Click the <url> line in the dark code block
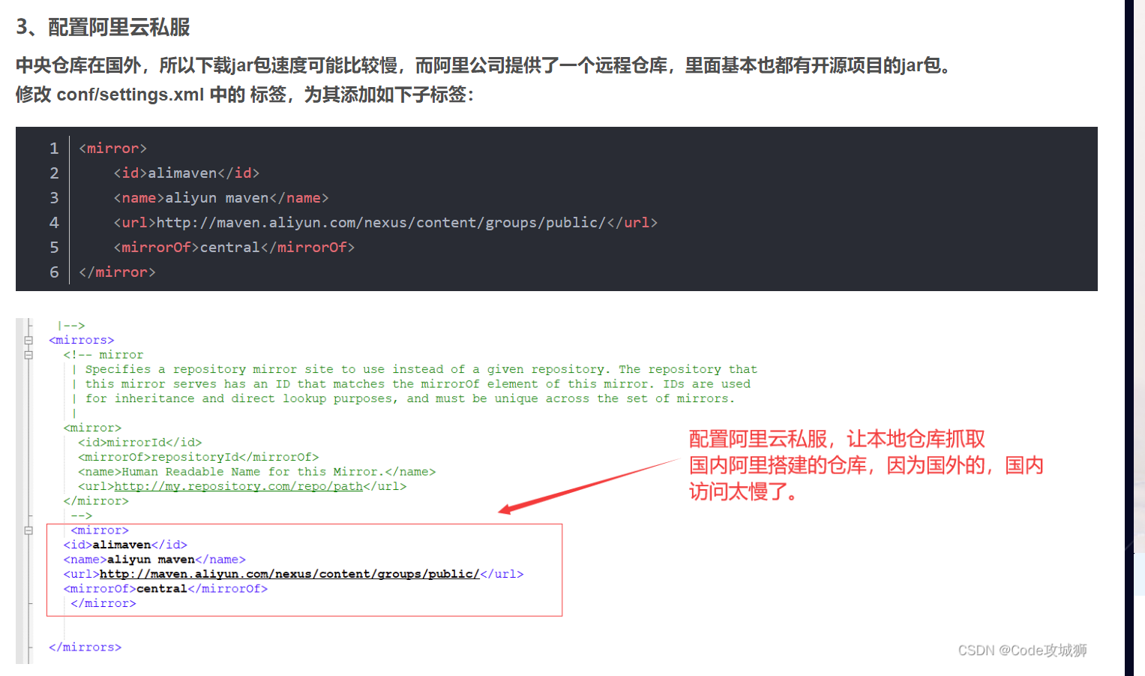The height and width of the screenshot is (676, 1145). tap(385, 223)
